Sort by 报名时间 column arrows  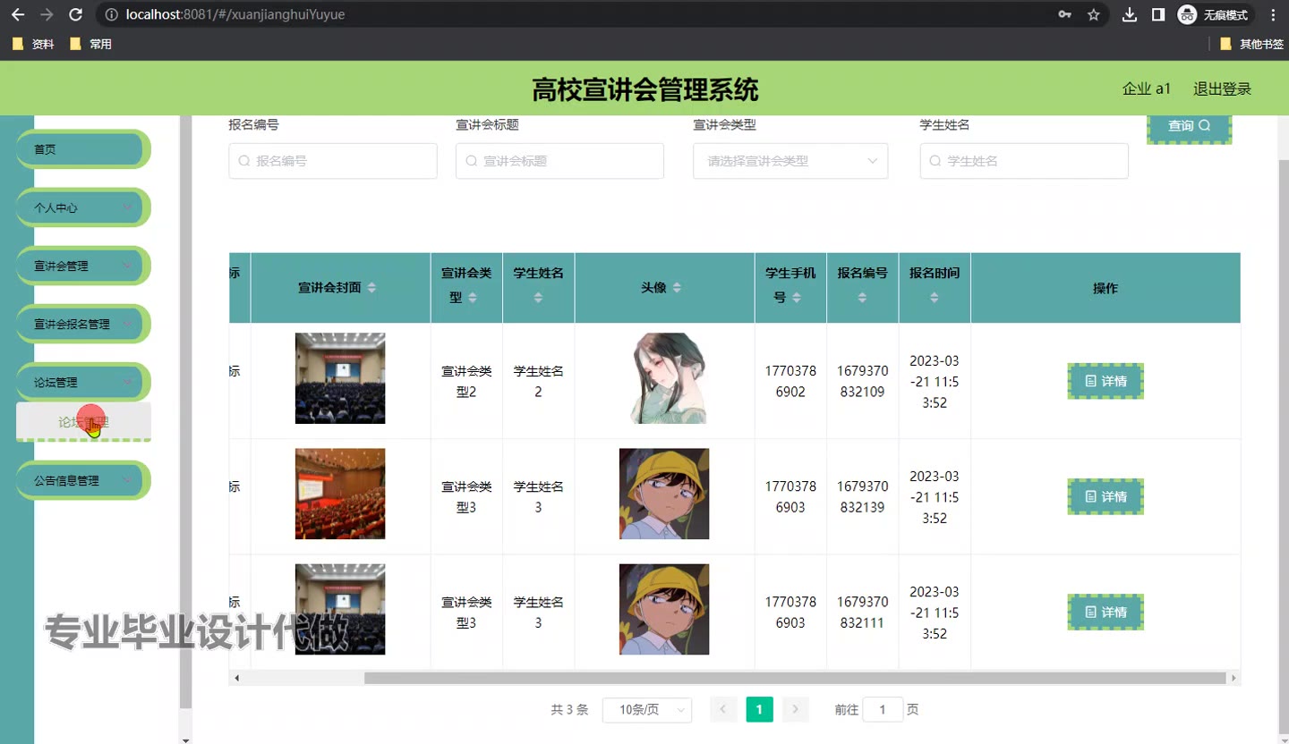click(934, 297)
